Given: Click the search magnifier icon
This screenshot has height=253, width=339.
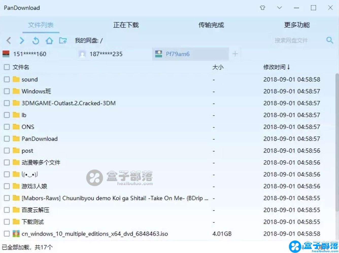Looking at the screenshot, I should click(330, 40).
